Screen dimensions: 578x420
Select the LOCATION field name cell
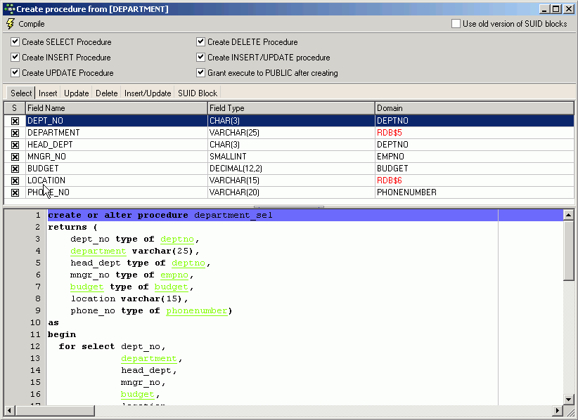117,181
